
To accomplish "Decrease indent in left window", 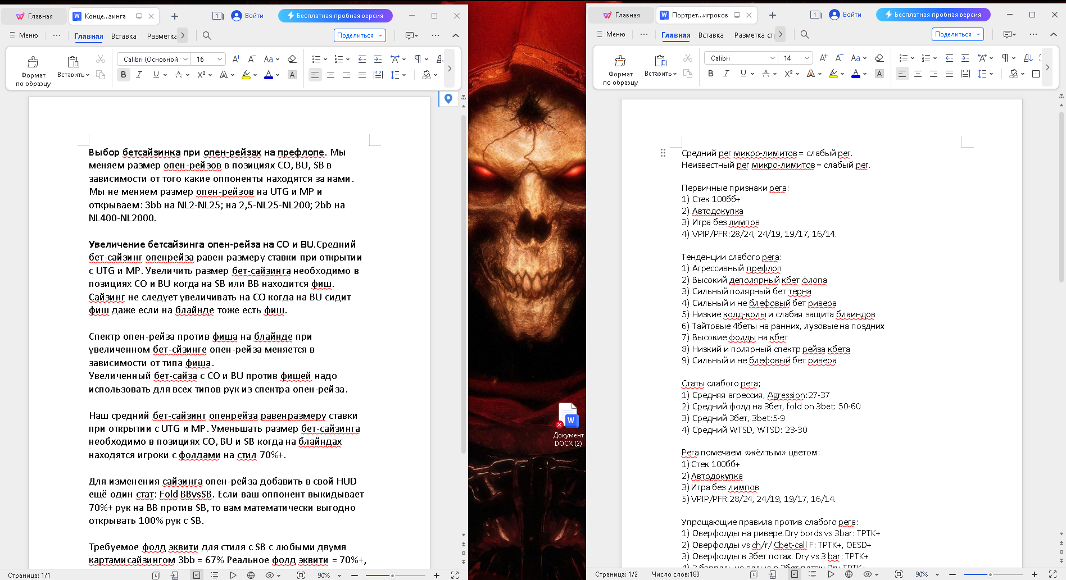I will pyautogui.click(x=362, y=59).
